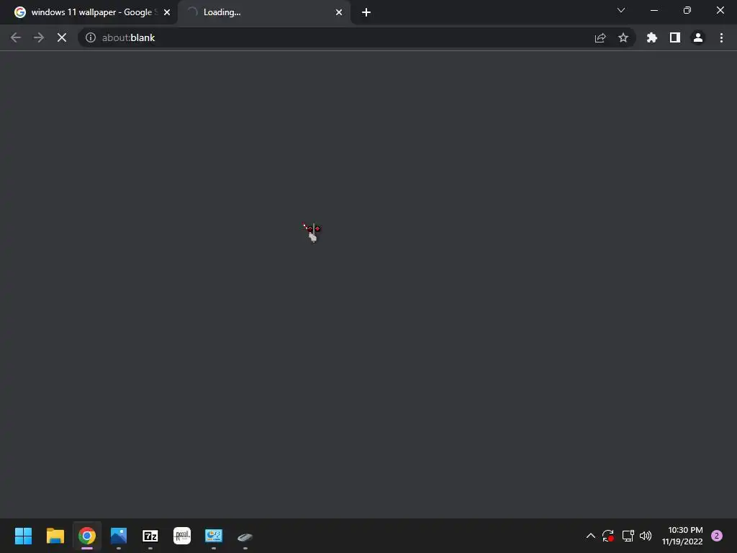Launch File Explorer from taskbar

pyautogui.click(x=55, y=536)
